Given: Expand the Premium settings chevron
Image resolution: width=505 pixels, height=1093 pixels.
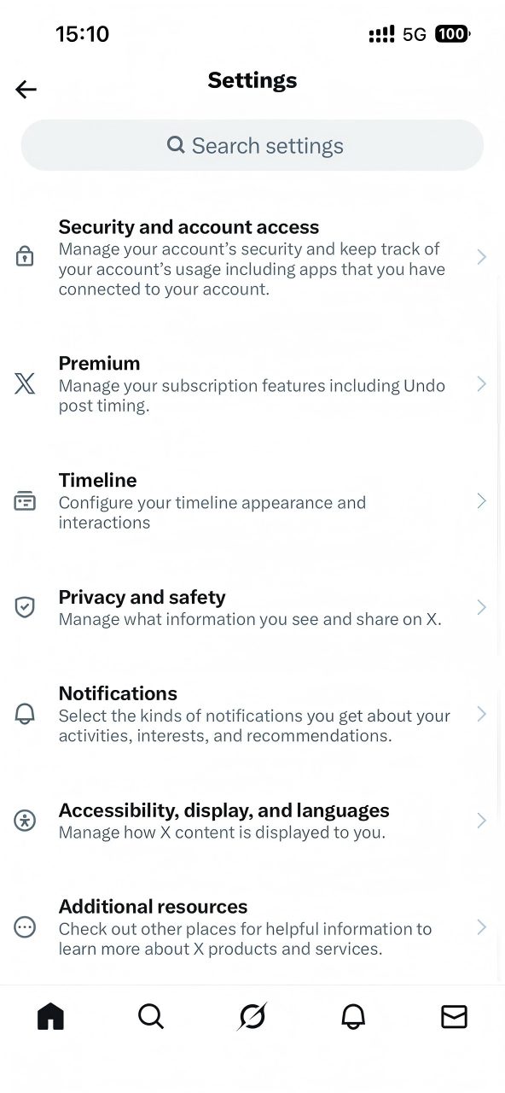Looking at the screenshot, I should tap(481, 383).
